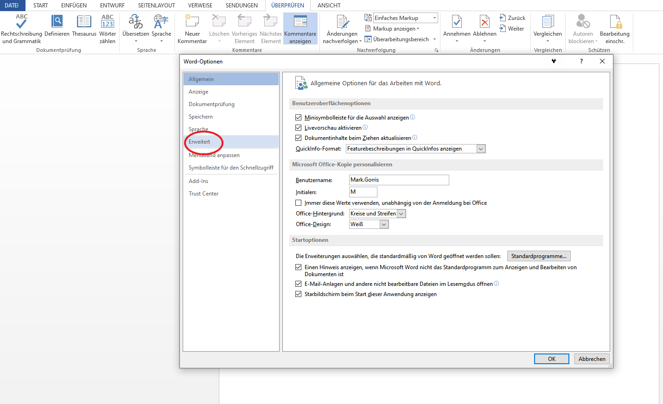Select Speichern in options list
The height and width of the screenshot is (404, 663).
pyautogui.click(x=231, y=117)
